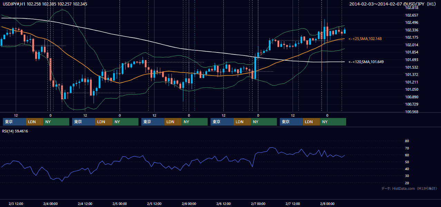Click the NY session box for 2/6
This screenshot has height=207, width=441.
[264, 122]
